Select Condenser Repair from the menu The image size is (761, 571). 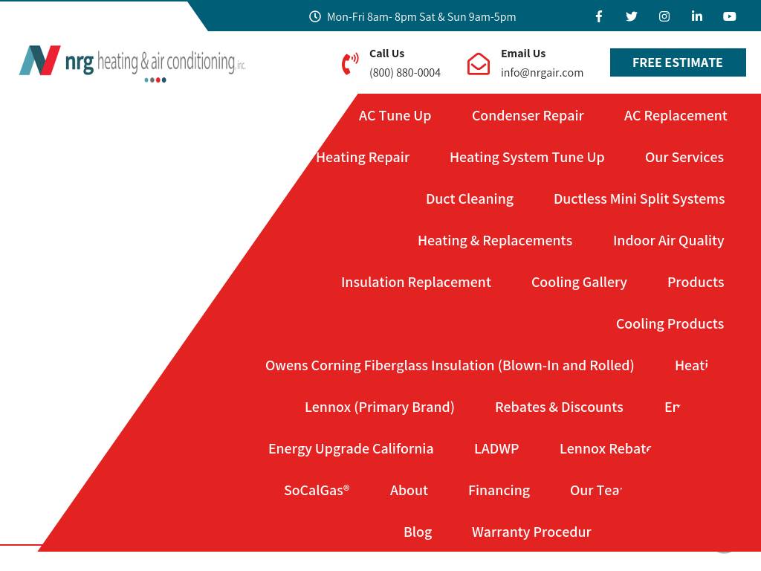(528, 115)
